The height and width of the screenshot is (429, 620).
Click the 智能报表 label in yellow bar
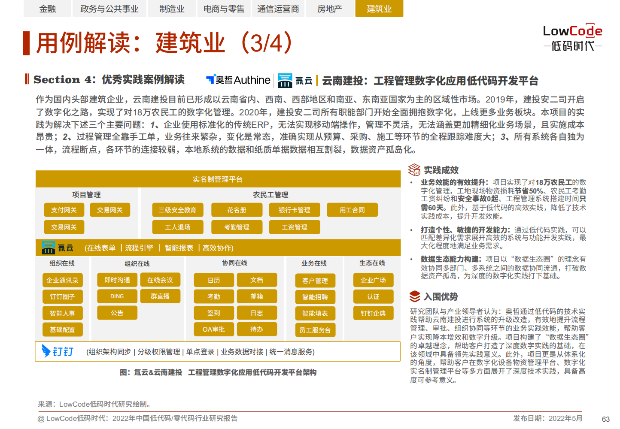(x=179, y=248)
